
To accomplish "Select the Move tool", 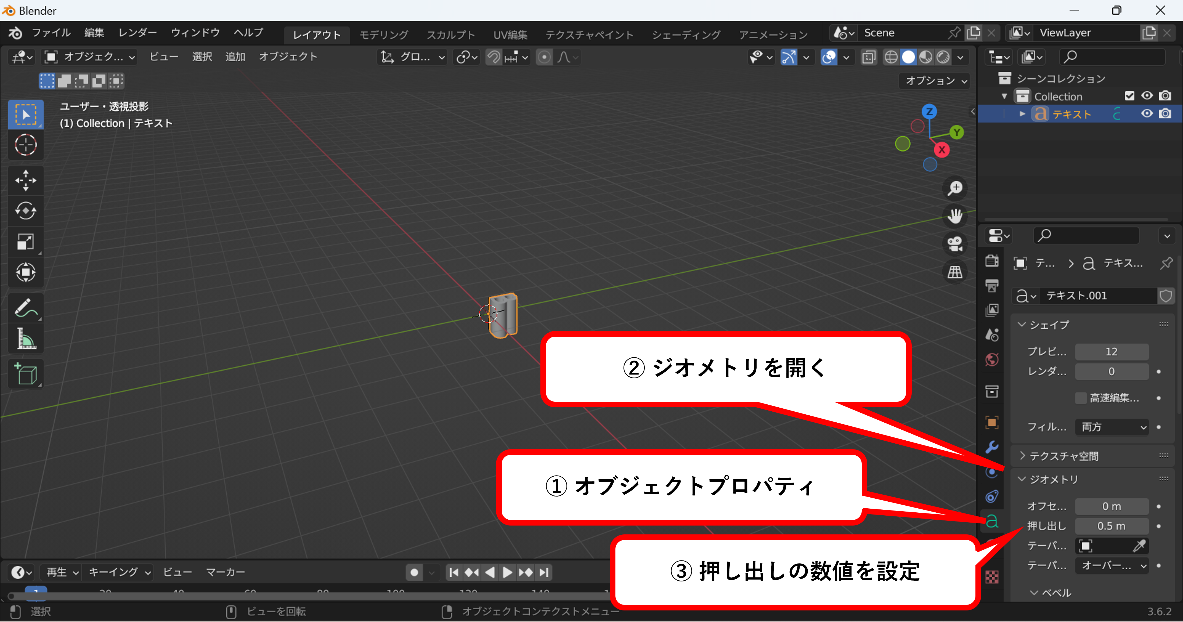I will coord(26,180).
